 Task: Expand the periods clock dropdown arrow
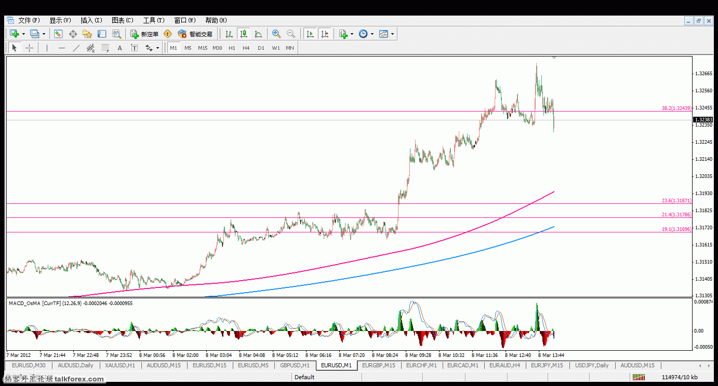tap(372, 34)
